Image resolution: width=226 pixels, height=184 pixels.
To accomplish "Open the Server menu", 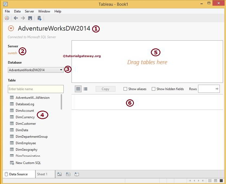I will click(x=30, y=11).
